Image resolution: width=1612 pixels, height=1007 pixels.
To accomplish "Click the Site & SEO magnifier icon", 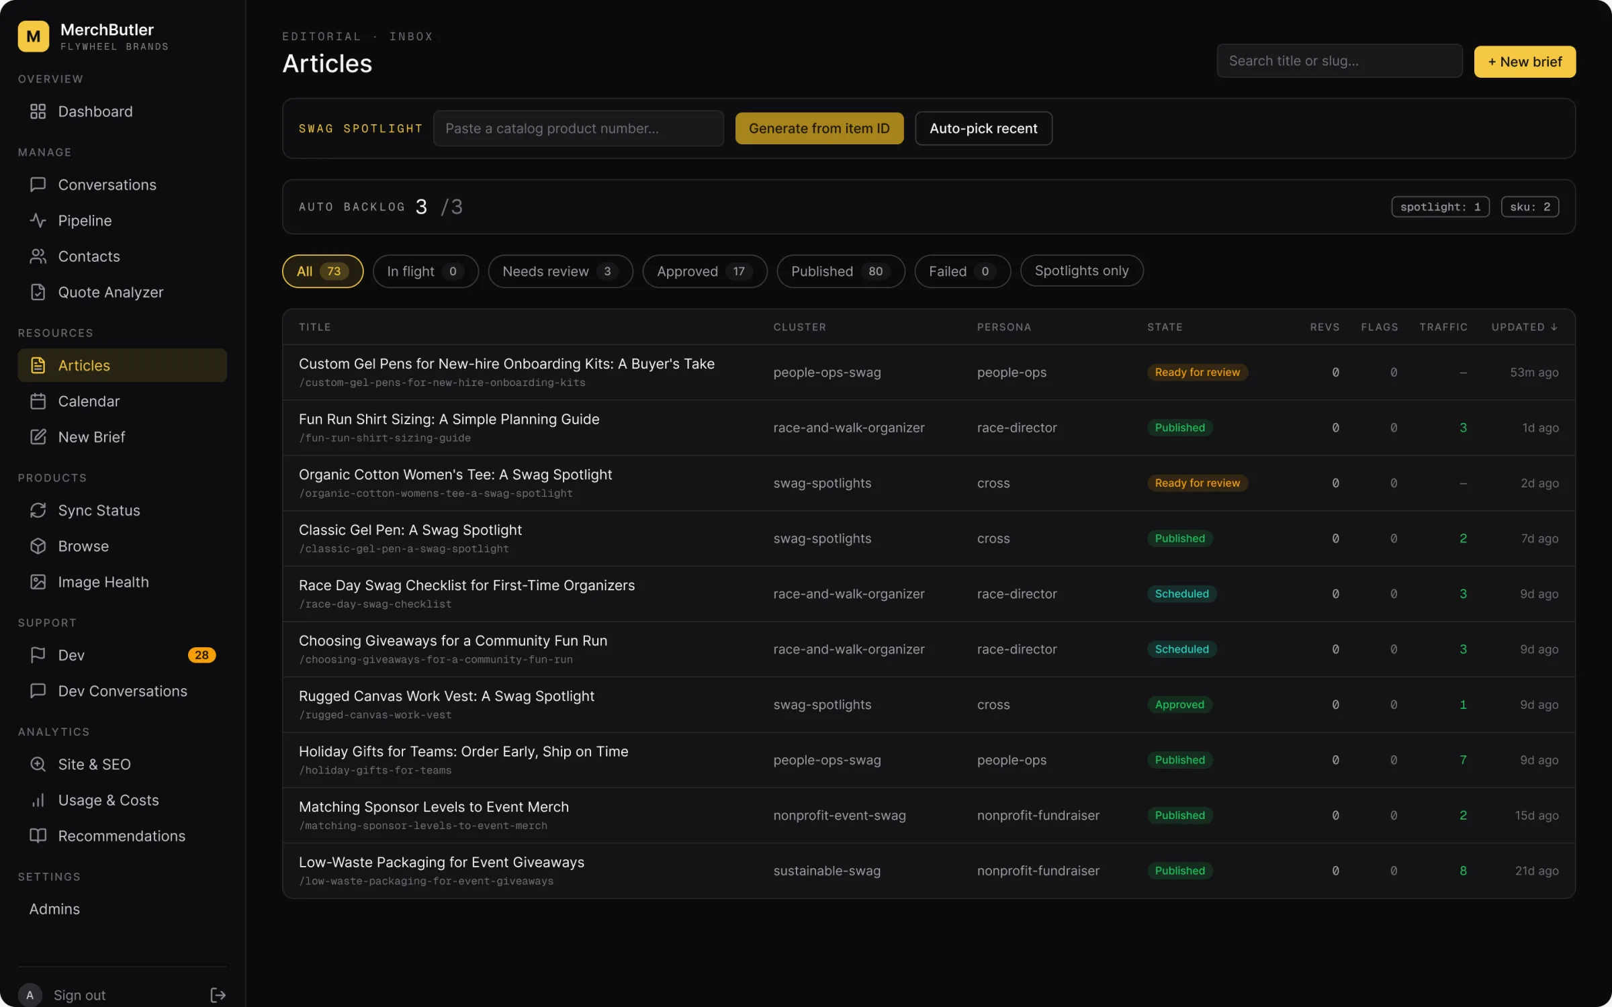I will click(38, 764).
